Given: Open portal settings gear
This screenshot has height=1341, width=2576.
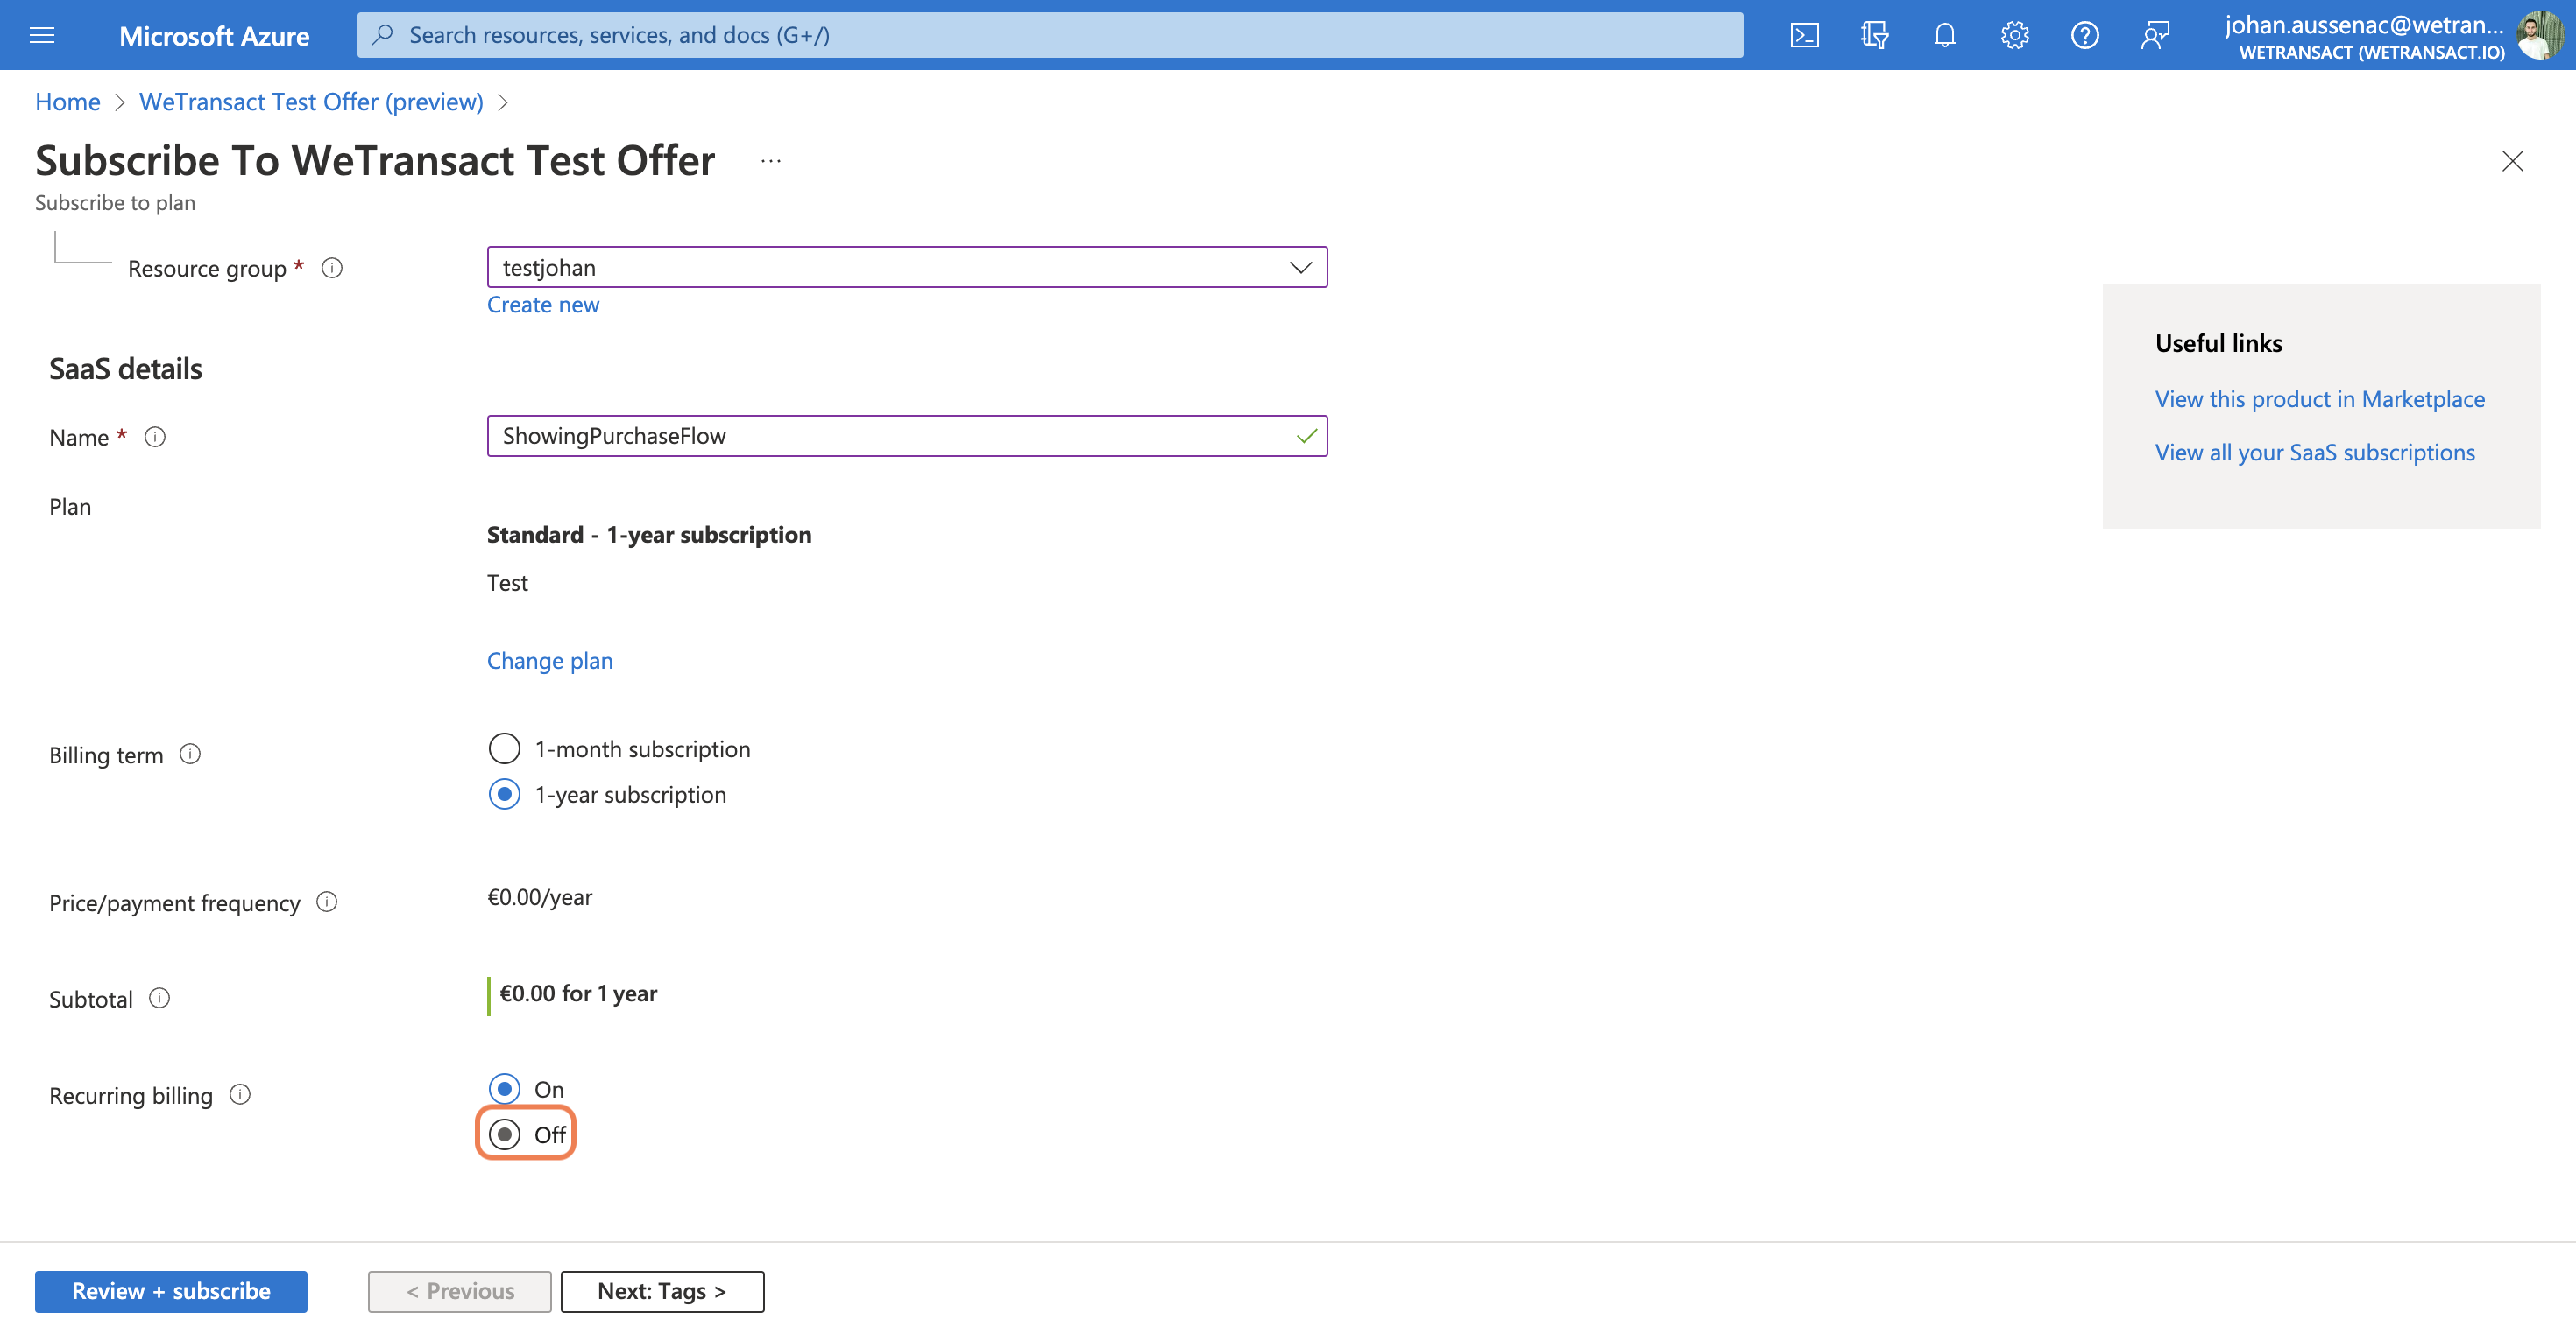Looking at the screenshot, I should coord(2014,35).
